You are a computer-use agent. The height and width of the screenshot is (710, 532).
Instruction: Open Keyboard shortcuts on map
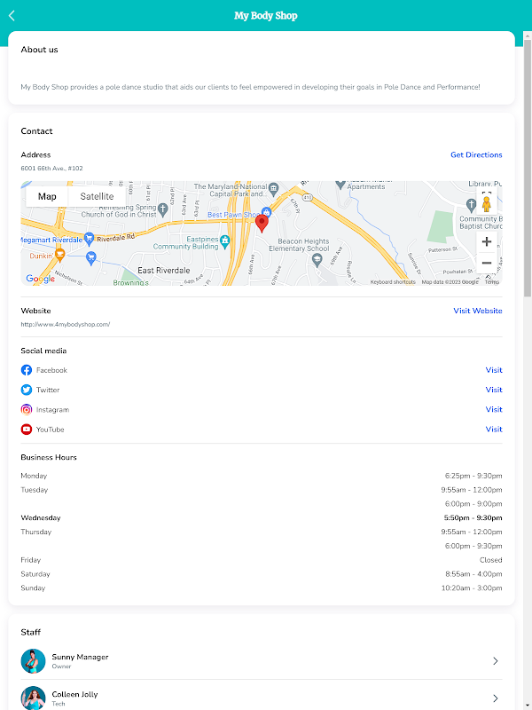tap(393, 282)
